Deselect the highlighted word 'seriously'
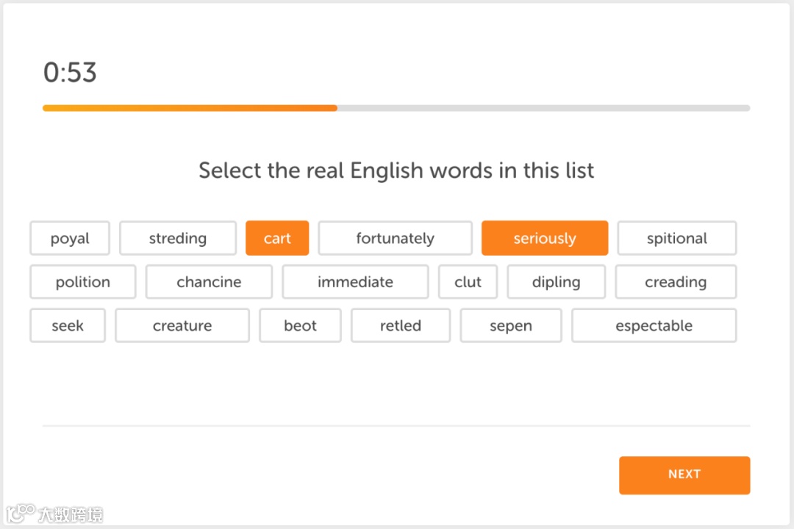The width and height of the screenshot is (794, 529). tap(545, 238)
